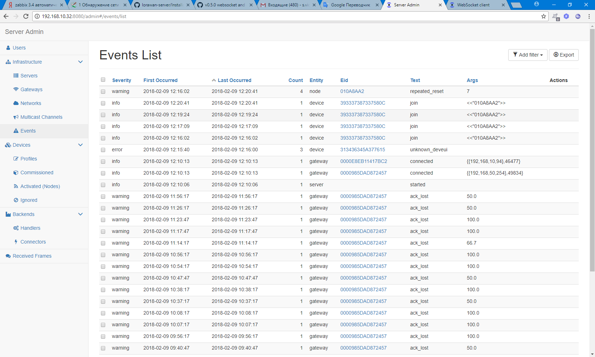The width and height of the screenshot is (595, 357).
Task: Switch to the lorawan-server/Install tab
Action: [x=162, y=5]
